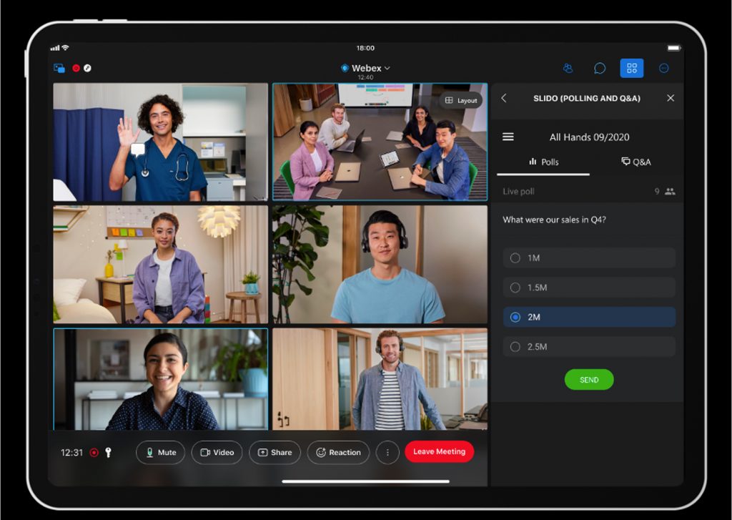Open the circled more options icon in top bar
The width and height of the screenshot is (732, 520).
pos(663,69)
